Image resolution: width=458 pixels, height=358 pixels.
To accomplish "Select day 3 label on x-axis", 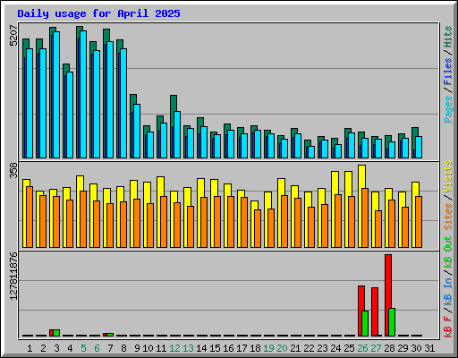I will tap(56, 348).
